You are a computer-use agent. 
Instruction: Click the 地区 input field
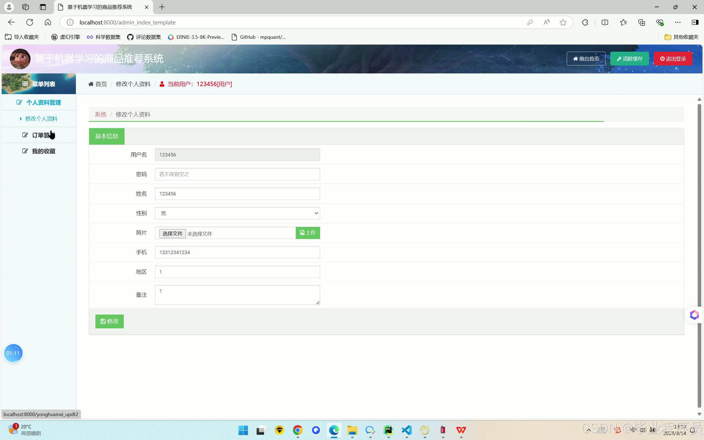click(x=237, y=272)
